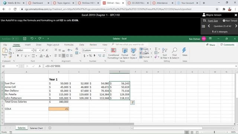The height and width of the screenshot is (134, 238).
Task: Open Find & Select menu
Action: (174, 53)
